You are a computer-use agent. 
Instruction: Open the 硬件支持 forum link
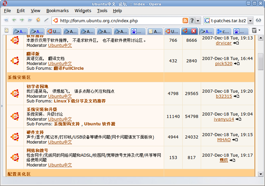click(x=35, y=132)
